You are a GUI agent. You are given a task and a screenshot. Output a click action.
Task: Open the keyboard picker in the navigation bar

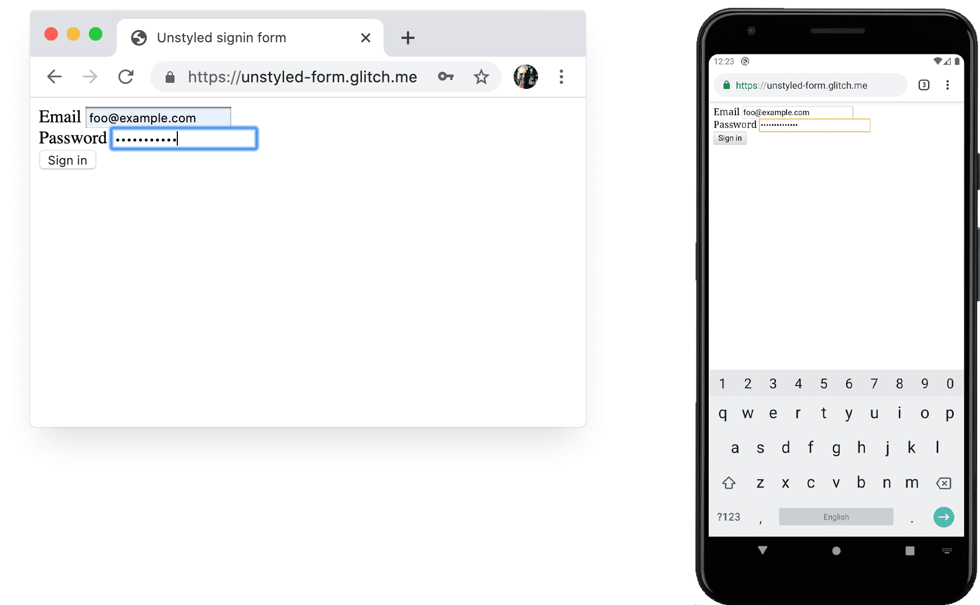947,550
